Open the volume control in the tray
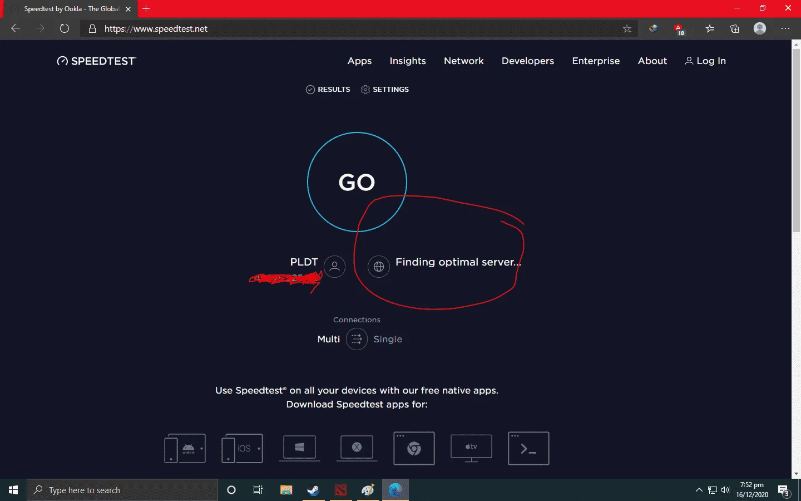Viewport: 801px width, 501px height. (x=725, y=490)
